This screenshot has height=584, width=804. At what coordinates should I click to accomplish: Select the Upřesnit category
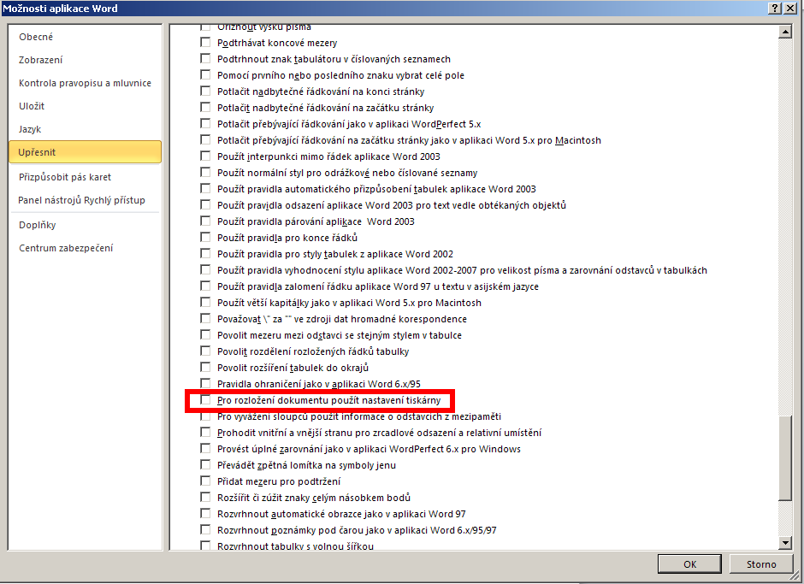click(x=86, y=152)
